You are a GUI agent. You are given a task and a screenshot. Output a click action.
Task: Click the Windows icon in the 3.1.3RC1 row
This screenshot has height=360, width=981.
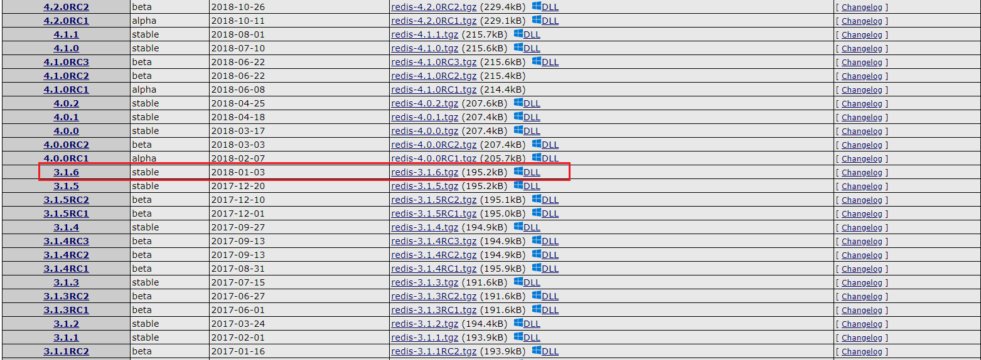point(537,309)
